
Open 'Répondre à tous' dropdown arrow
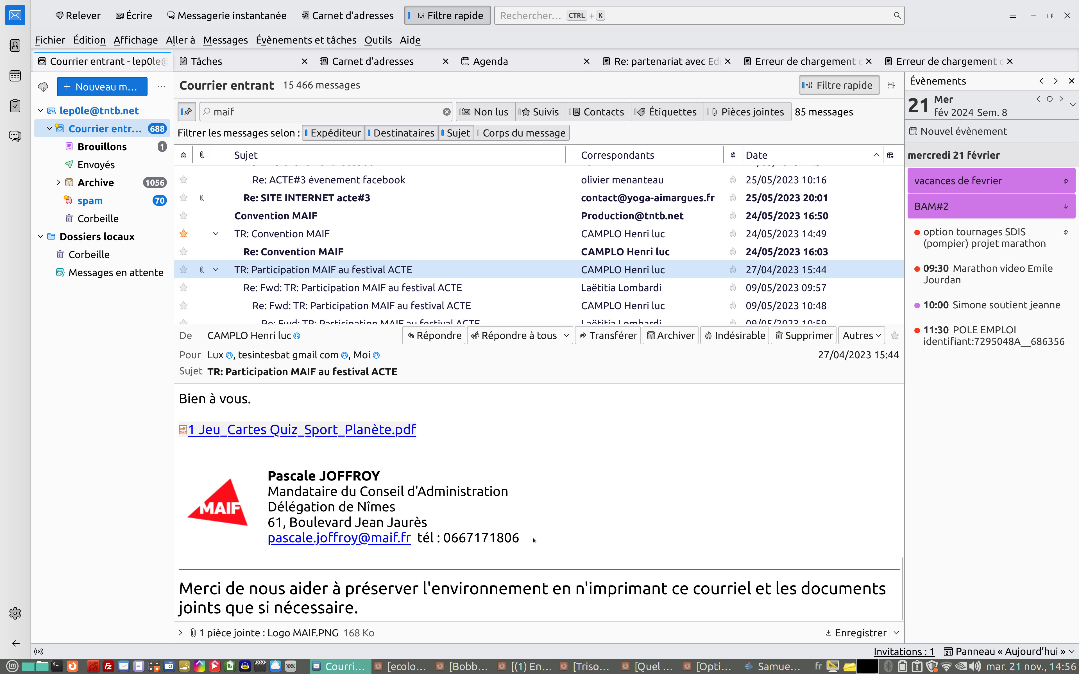566,335
